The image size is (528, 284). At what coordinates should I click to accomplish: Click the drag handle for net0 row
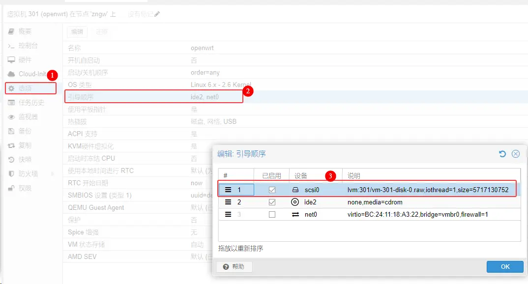click(x=228, y=215)
